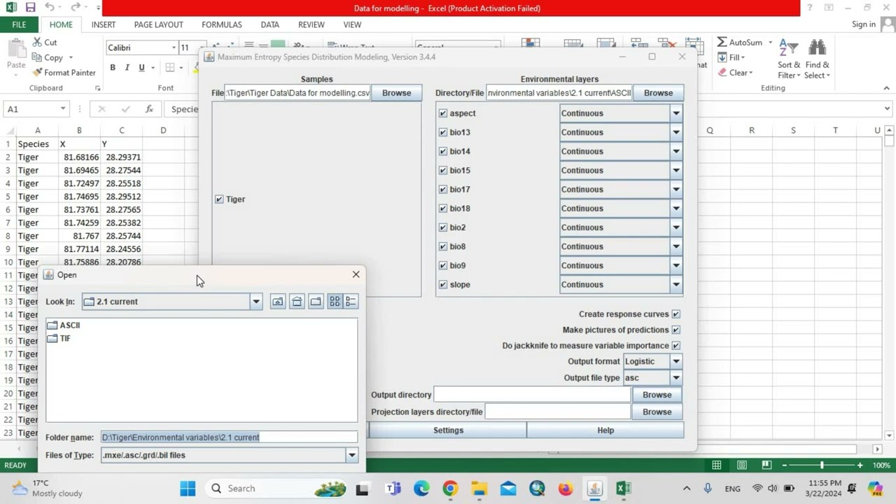Viewport: 896px width, 504px height.
Task: Open Microsoft Edge from the taskbar
Action: [x=421, y=489]
